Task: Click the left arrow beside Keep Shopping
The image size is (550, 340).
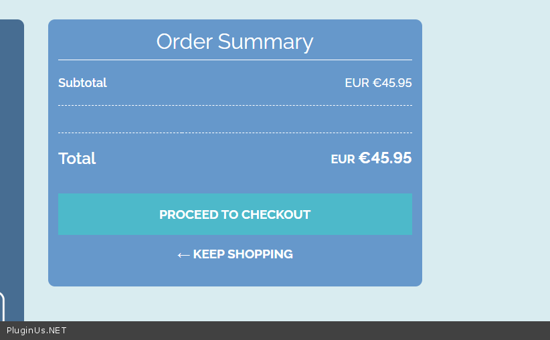Action: click(x=183, y=255)
